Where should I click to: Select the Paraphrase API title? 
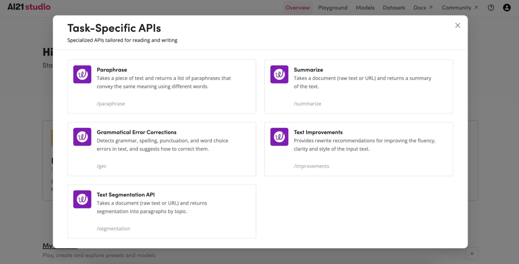112,69
